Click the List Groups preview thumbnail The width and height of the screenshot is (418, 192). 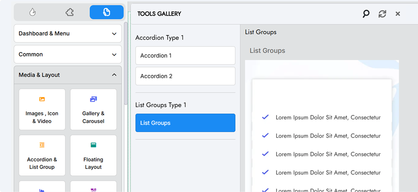point(322,126)
